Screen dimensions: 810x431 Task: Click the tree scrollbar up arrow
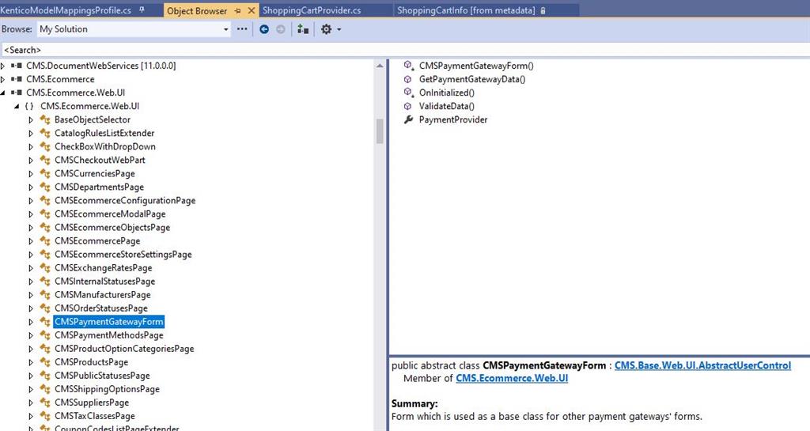coord(380,66)
